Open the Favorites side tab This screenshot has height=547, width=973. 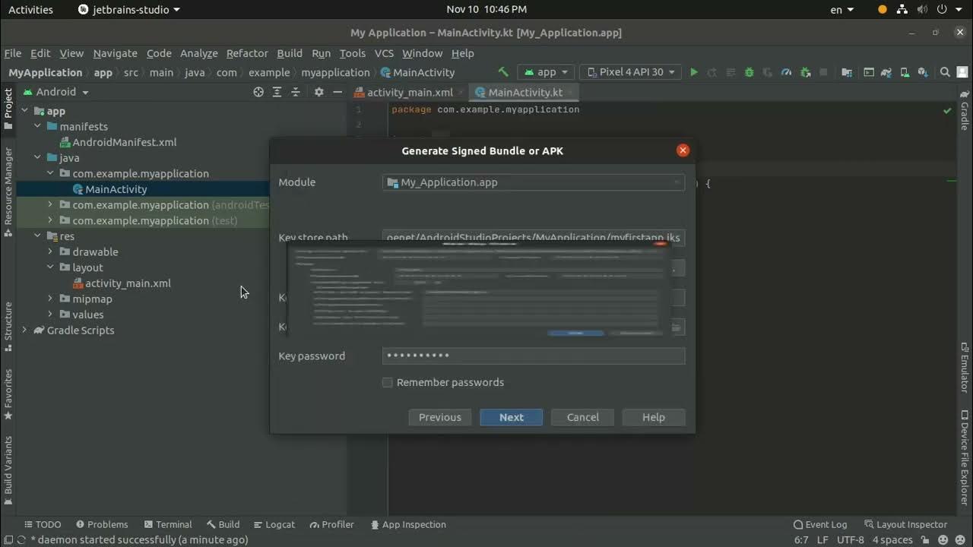tap(8, 394)
